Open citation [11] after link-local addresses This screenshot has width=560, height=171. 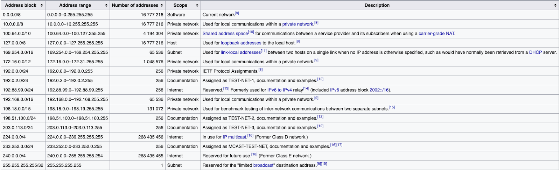pyautogui.click(x=264, y=51)
